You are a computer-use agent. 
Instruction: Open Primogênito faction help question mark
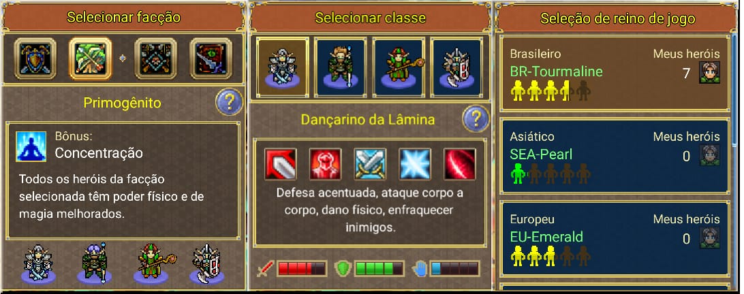(x=229, y=102)
